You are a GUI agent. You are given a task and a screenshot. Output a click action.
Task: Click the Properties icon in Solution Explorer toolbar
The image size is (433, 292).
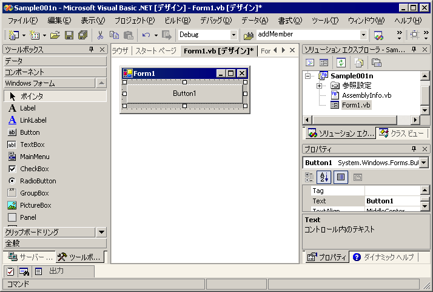click(377, 63)
